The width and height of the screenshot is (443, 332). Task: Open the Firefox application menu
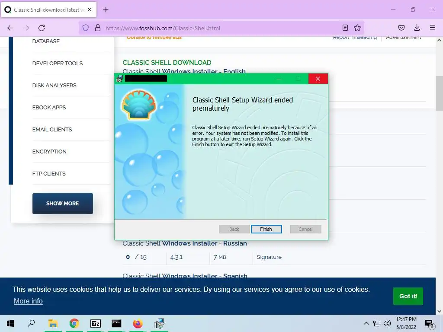433,28
